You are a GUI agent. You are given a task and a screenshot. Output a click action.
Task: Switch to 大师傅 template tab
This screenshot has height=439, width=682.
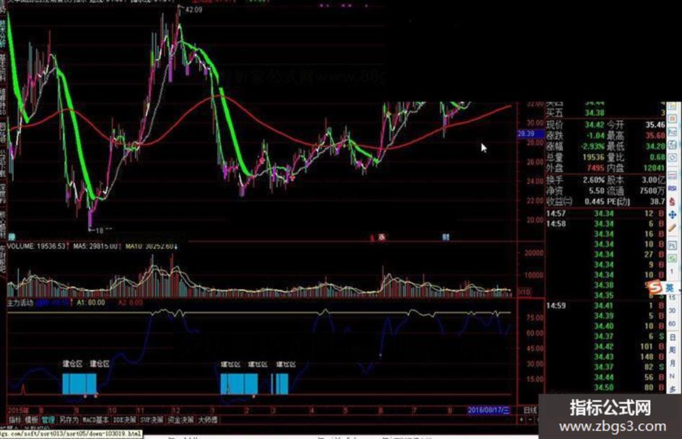(x=207, y=420)
